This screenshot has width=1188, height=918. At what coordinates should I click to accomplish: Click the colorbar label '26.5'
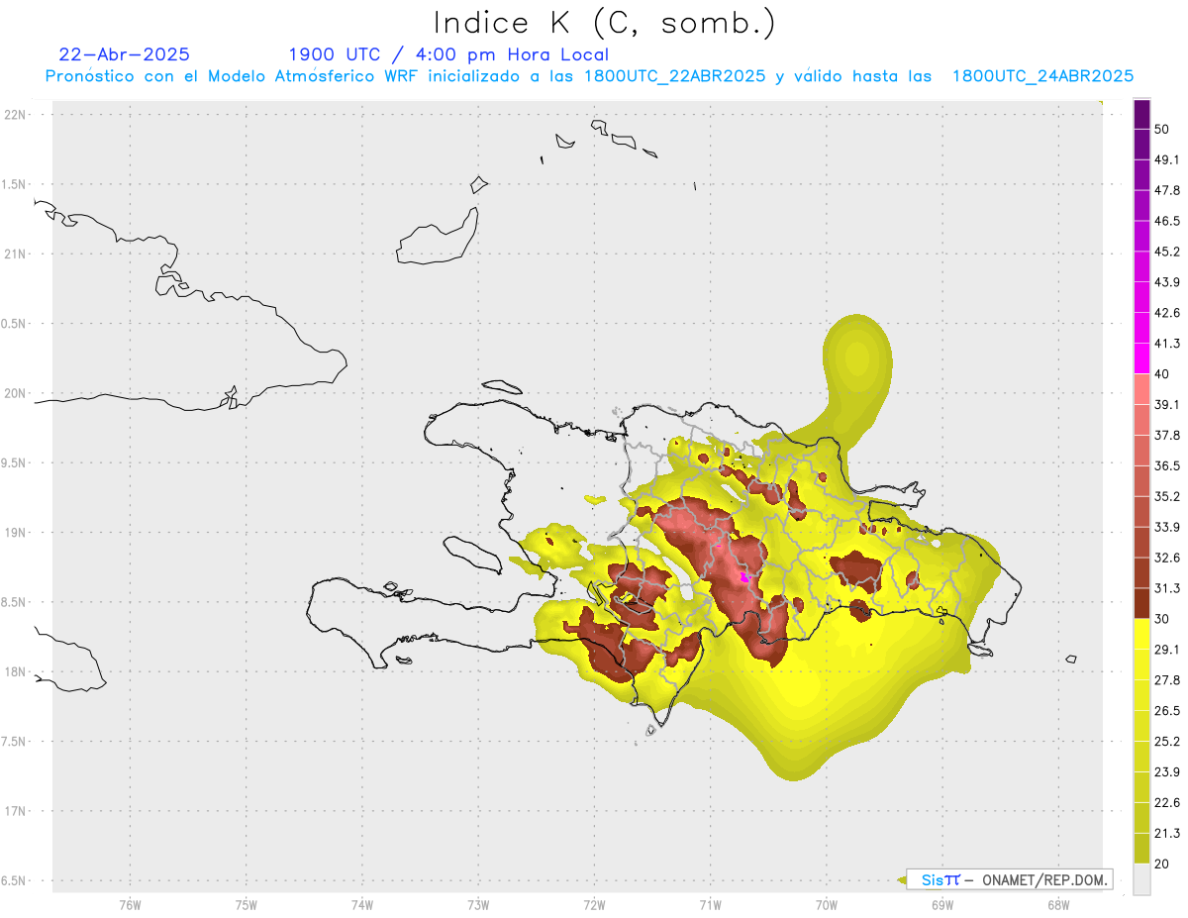(x=1167, y=710)
